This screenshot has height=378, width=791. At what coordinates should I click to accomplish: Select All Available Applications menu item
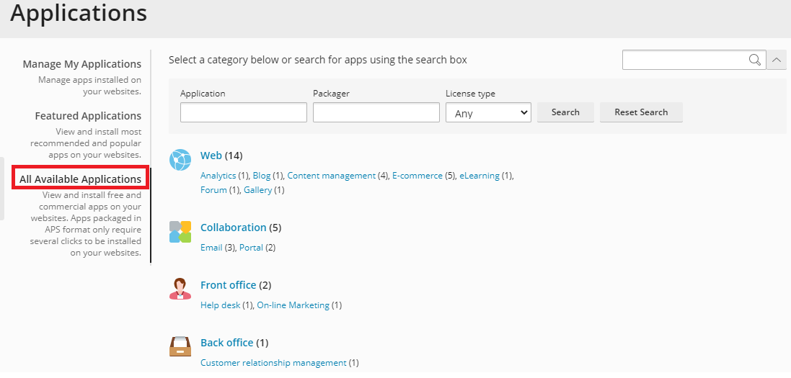80,179
